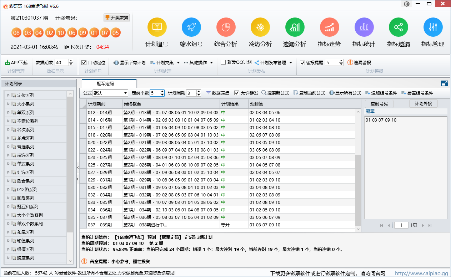Click the 开奖数据 button

116,18
